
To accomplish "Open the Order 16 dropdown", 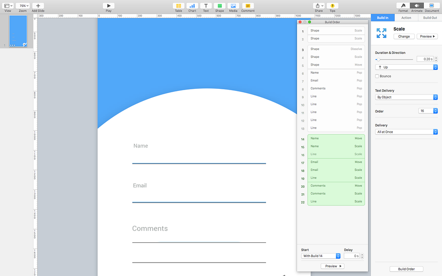I will pos(428,111).
